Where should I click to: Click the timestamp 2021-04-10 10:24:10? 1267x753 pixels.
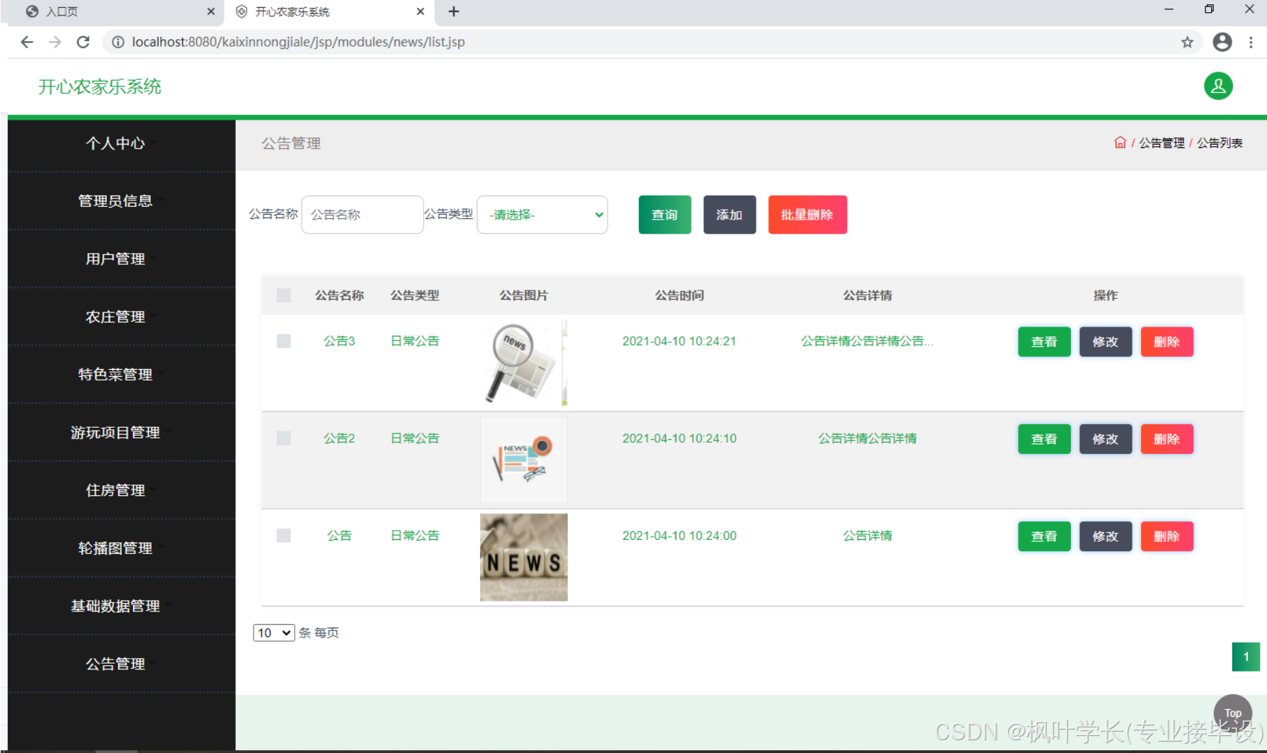[x=679, y=438]
